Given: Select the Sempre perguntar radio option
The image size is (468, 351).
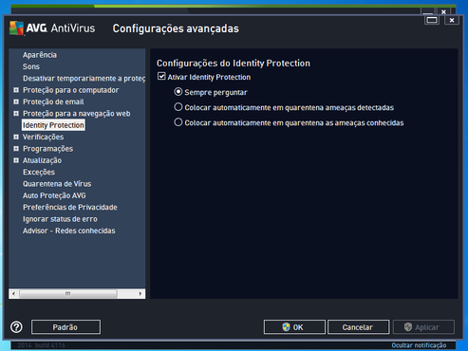Looking at the screenshot, I should (x=178, y=92).
